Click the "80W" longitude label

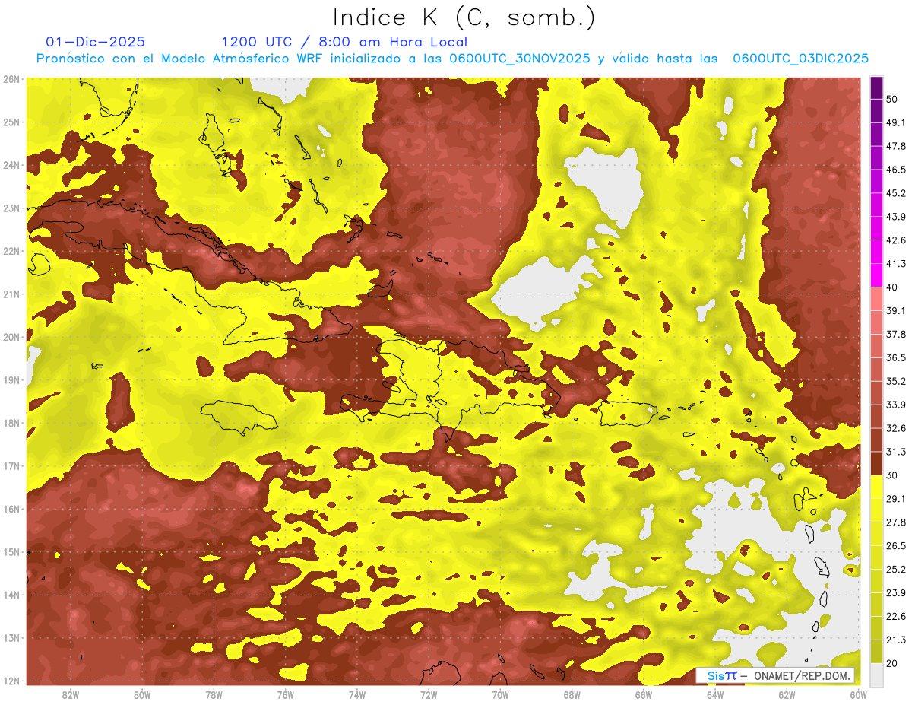(141, 694)
